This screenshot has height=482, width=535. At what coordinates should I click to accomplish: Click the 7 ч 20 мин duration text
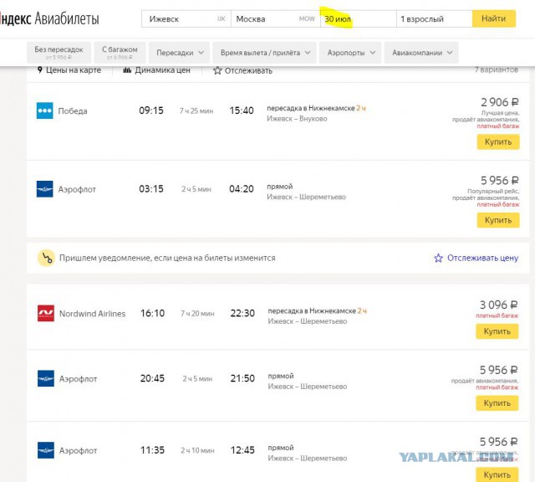[197, 313]
